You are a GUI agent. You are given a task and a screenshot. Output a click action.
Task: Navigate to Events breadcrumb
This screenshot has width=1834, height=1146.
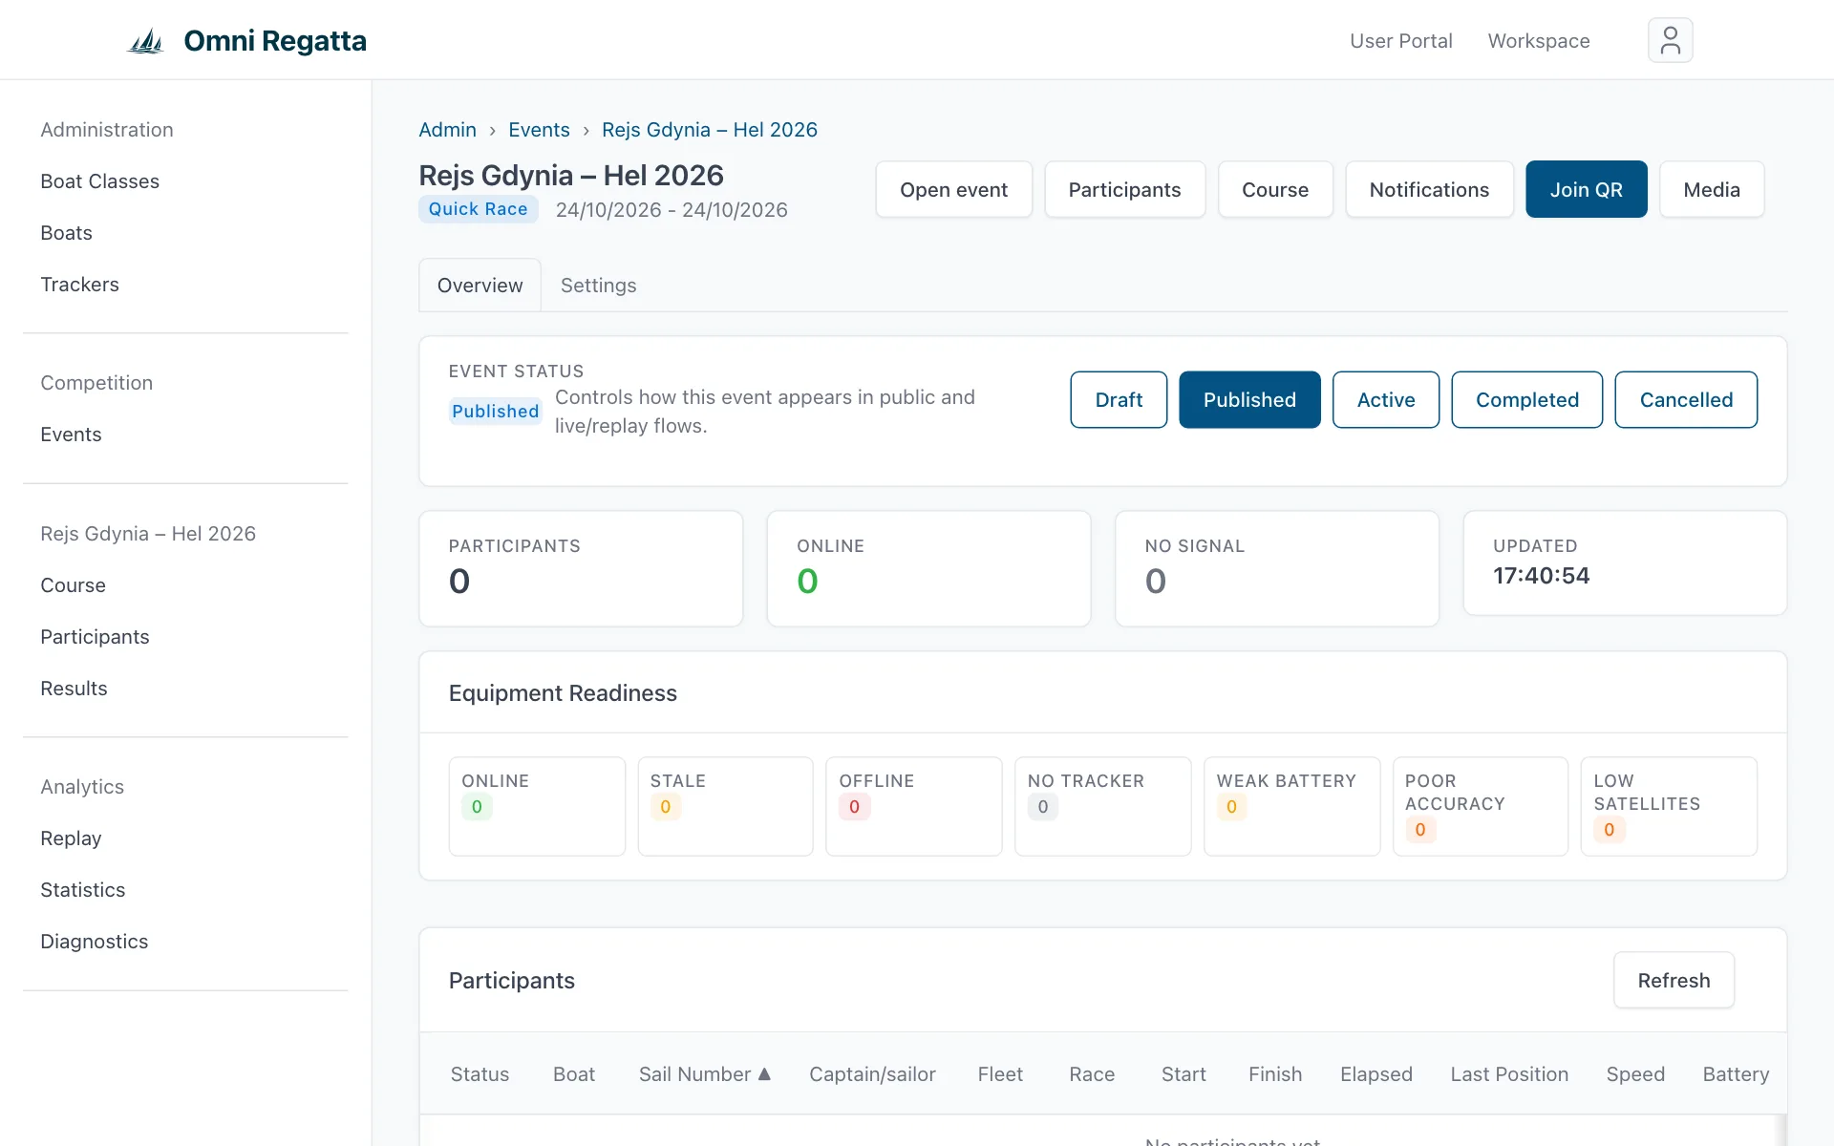[x=539, y=130]
